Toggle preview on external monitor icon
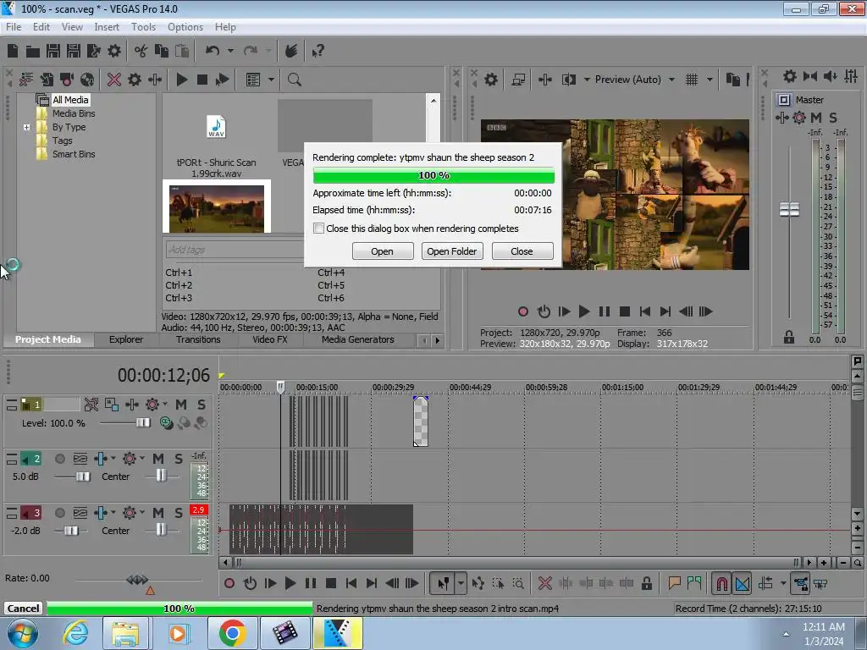Viewport: 867px width, 650px height. (x=518, y=80)
